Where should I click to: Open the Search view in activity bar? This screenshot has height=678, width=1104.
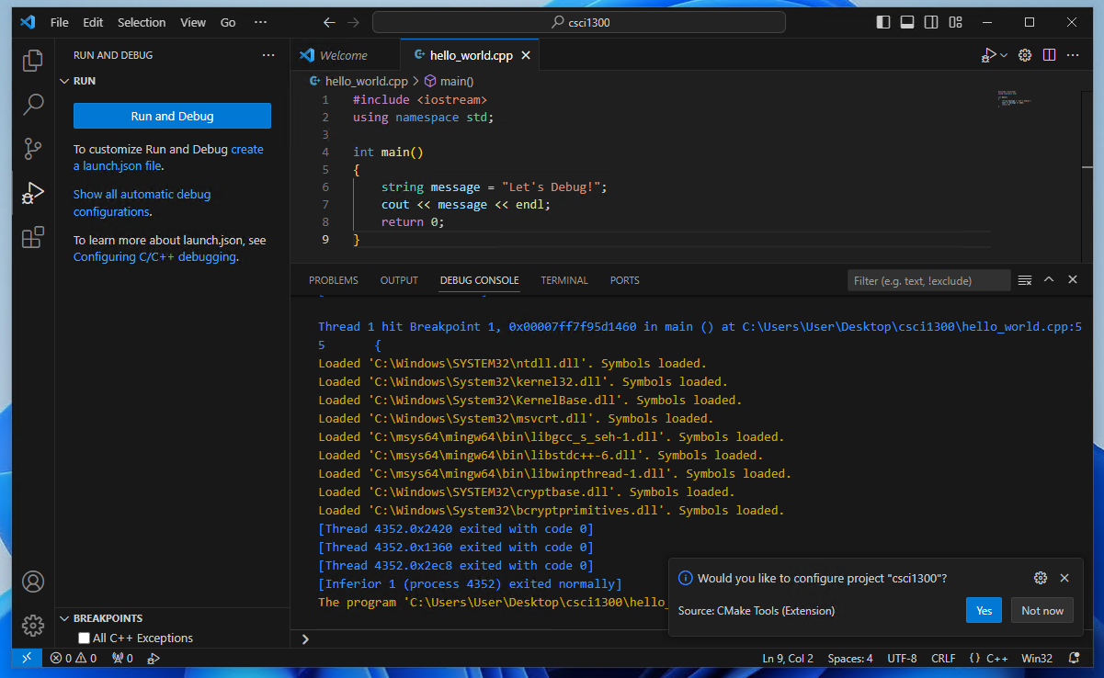(x=33, y=104)
